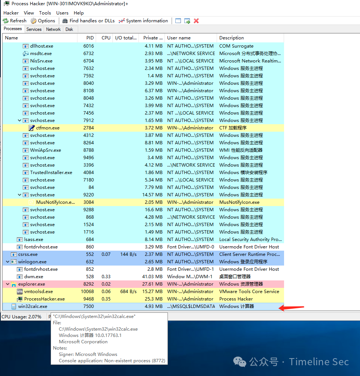Sort by Name column header
Viewport: 360px width, 376px height.
pyautogui.click(x=40, y=38)
